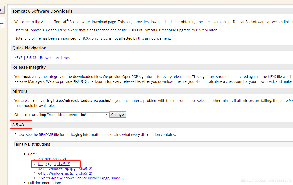Open the mirror selection dropdown
The image size is (293, 185).
click(74, 115)
